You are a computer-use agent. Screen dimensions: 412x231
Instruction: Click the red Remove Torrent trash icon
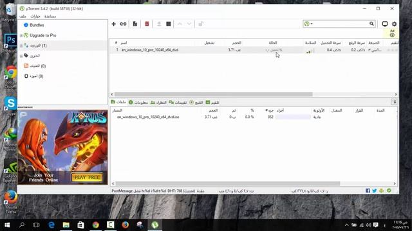click(147, 24)
